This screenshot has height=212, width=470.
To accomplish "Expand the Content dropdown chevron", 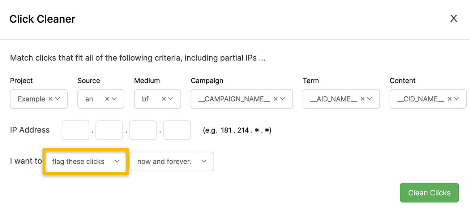I will tap(457, 99).
